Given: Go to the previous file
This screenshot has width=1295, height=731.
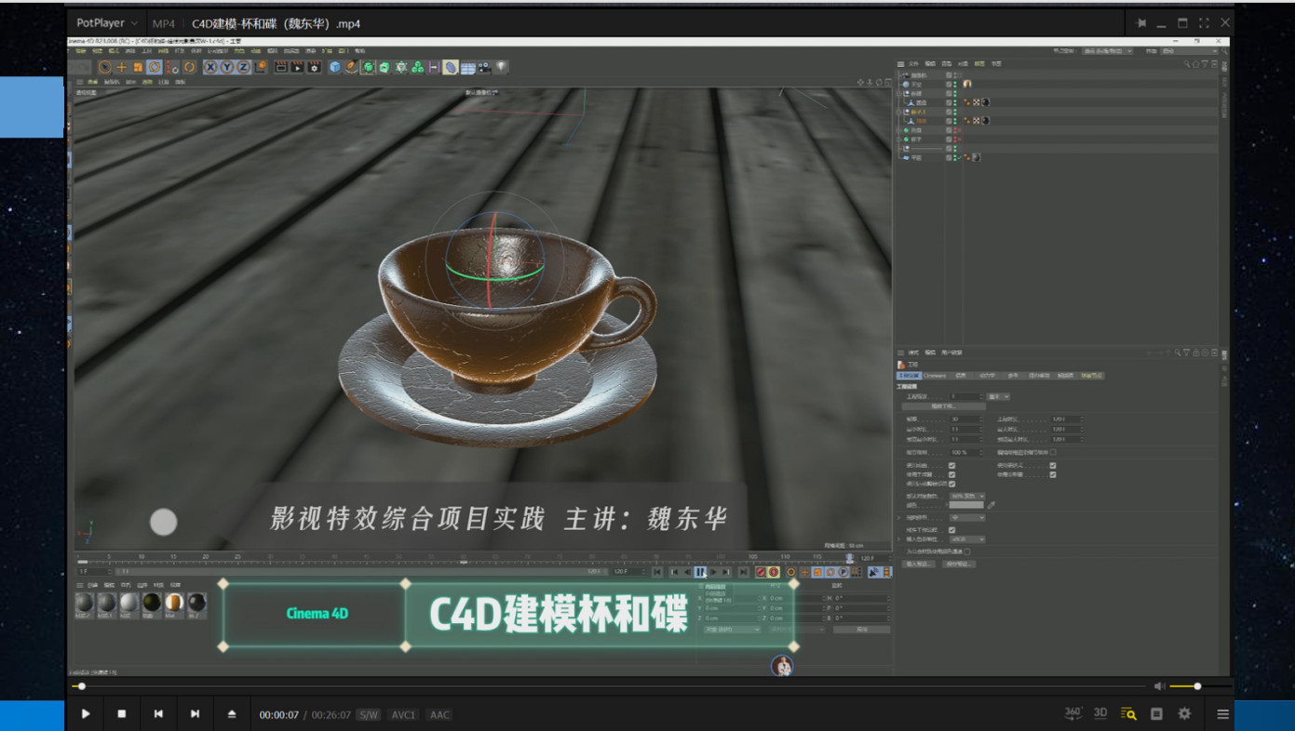Looking at the screenshot, I should click(158, 714).
